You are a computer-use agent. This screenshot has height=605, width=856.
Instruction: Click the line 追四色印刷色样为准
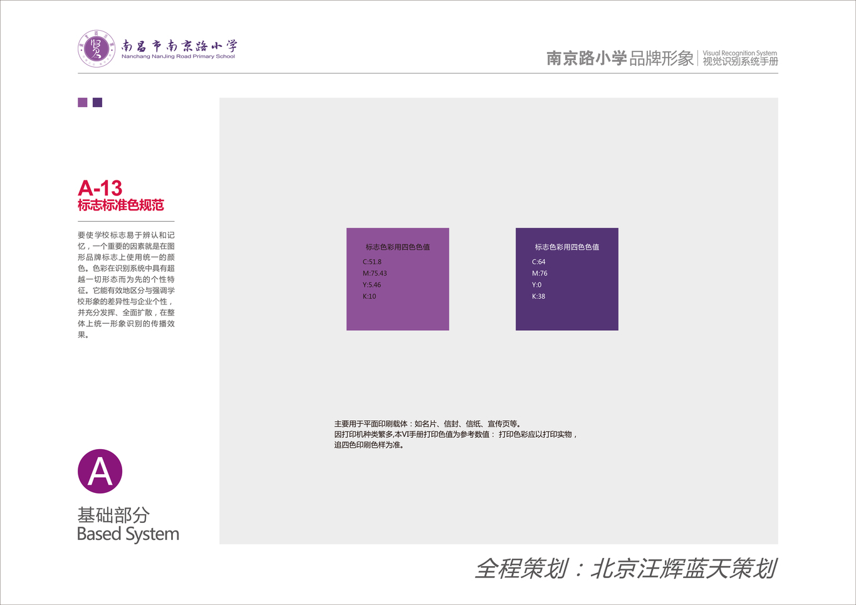[x=369, y=445]
